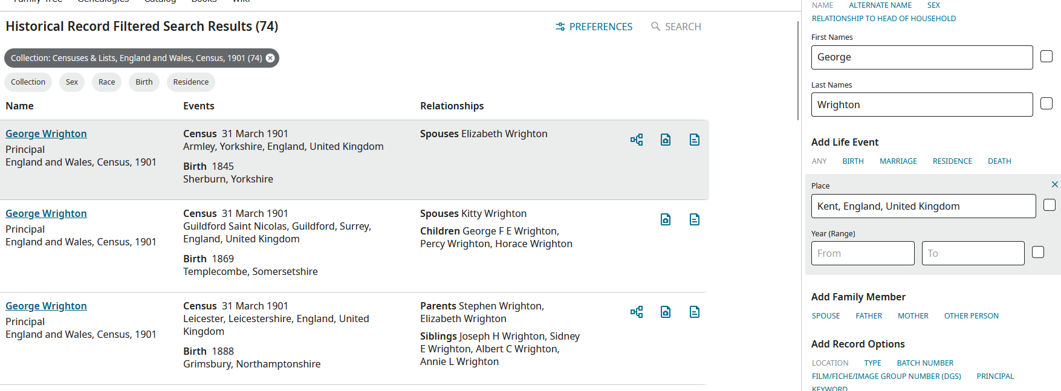Expand the Sex filter chip
This screenshot has height=391, width=1061.
click(72, 82)
